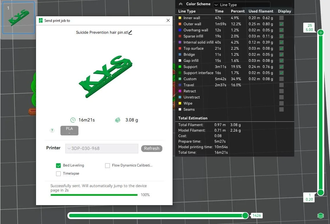This screenshot has width=330, height=224.
Task: Click the Retract magenta color swatch
Action: [x=180, y=91]
